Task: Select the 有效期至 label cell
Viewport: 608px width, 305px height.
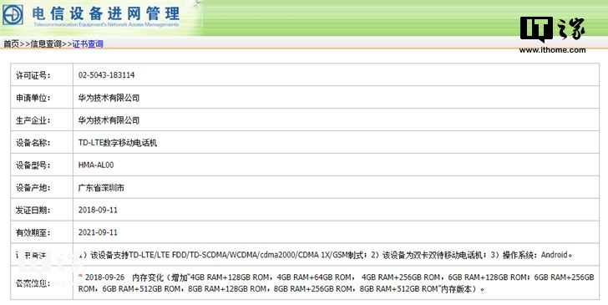Action: tap(42, 232)
